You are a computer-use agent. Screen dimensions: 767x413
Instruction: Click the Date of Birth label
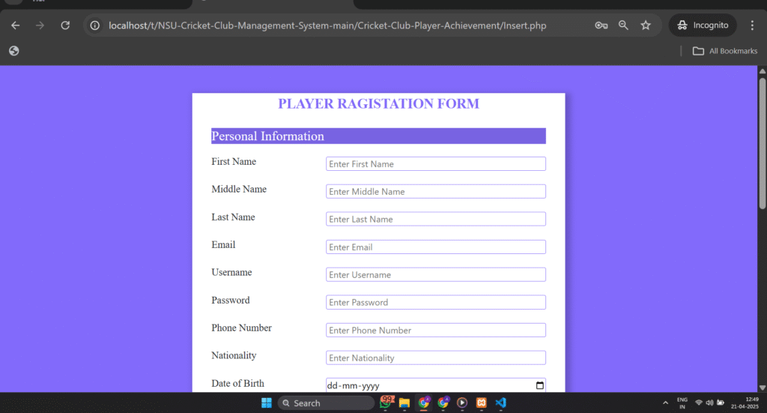click(237, 383)
